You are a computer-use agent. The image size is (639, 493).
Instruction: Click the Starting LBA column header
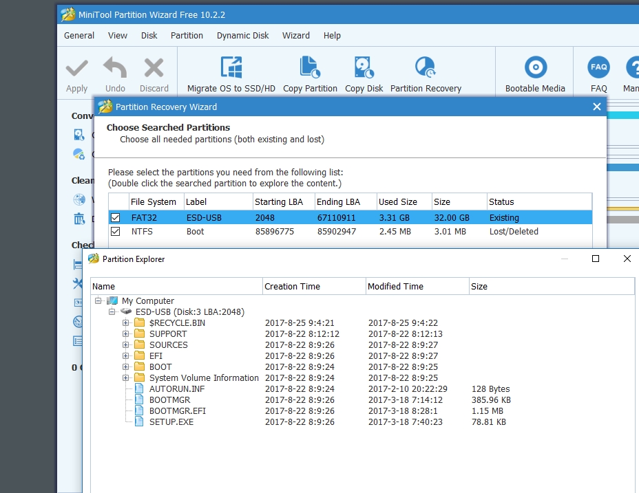pos(284,202)
